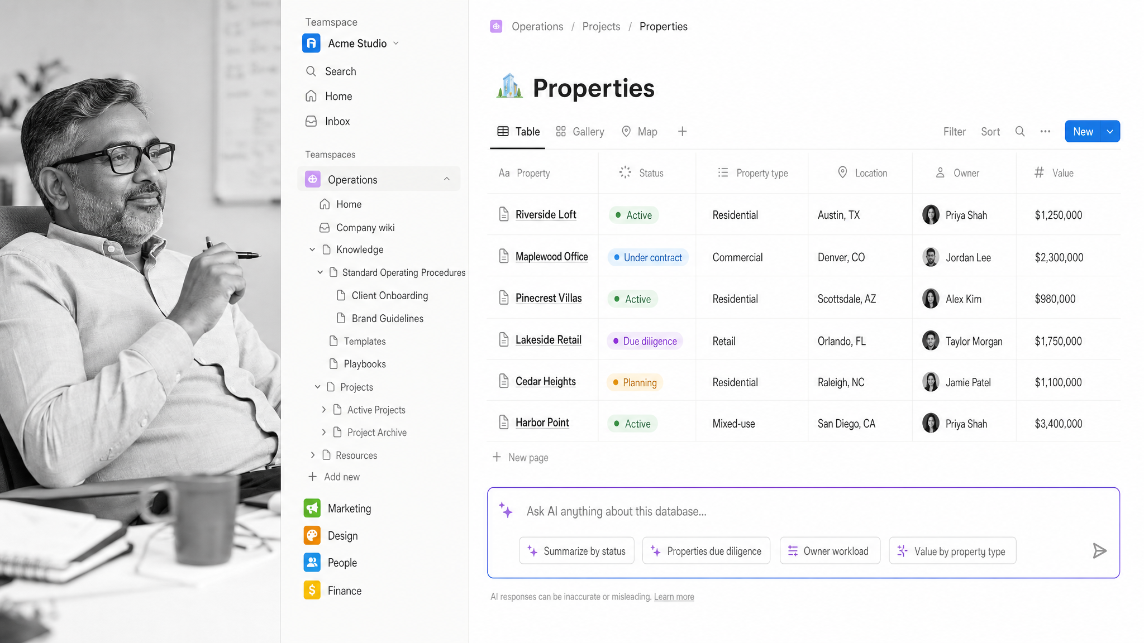
Task: Choose the Properties due diligence suggestion
Action: 706,551
